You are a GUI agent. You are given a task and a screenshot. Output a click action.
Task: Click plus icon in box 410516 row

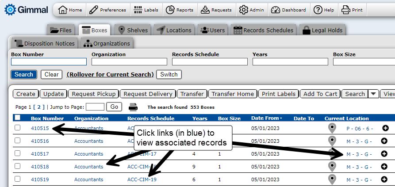click(x=384, y=141)
